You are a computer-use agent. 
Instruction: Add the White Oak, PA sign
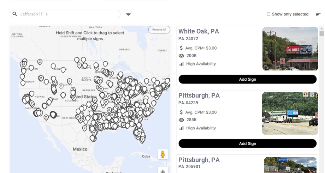[247, 79]
